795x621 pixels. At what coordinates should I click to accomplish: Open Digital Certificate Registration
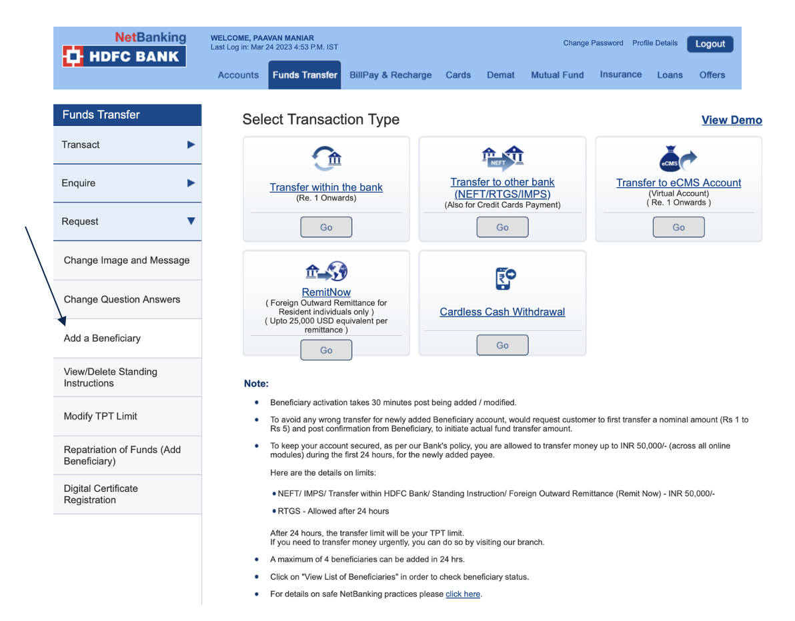(x=127, y=494)
